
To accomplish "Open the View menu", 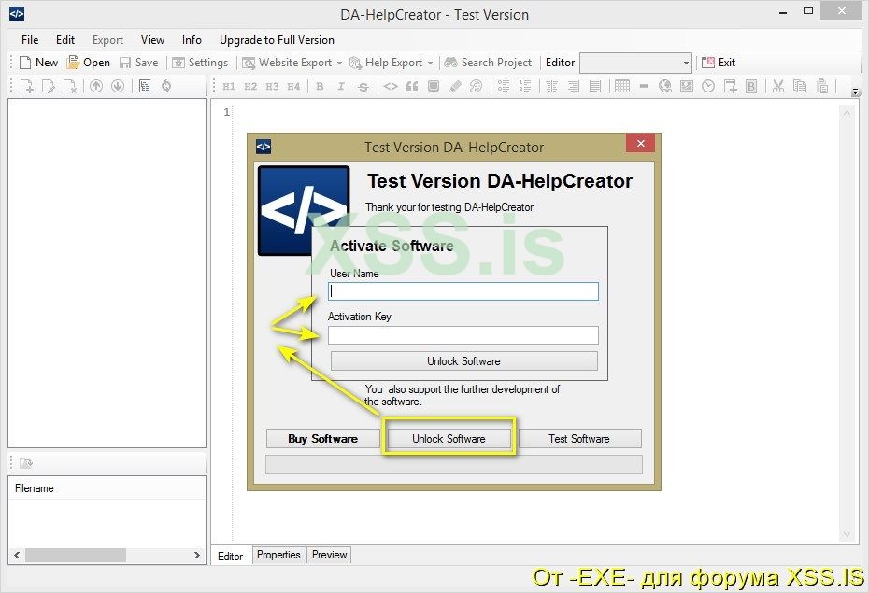I will click(152, 40).
